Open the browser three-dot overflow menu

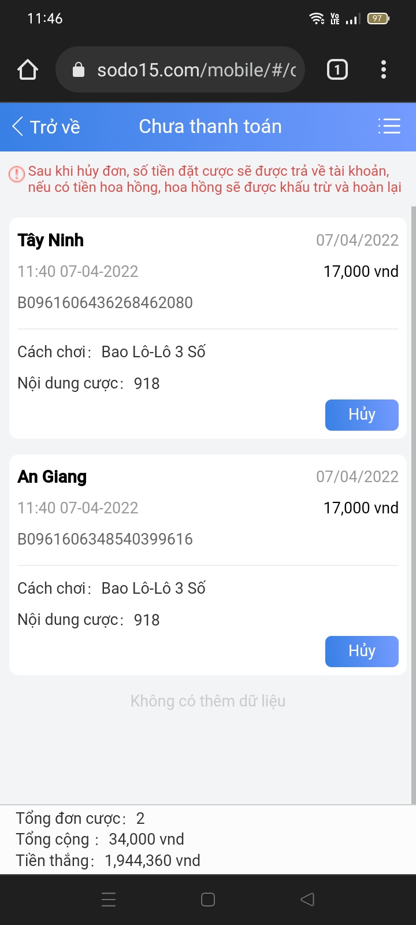(384, 70)
